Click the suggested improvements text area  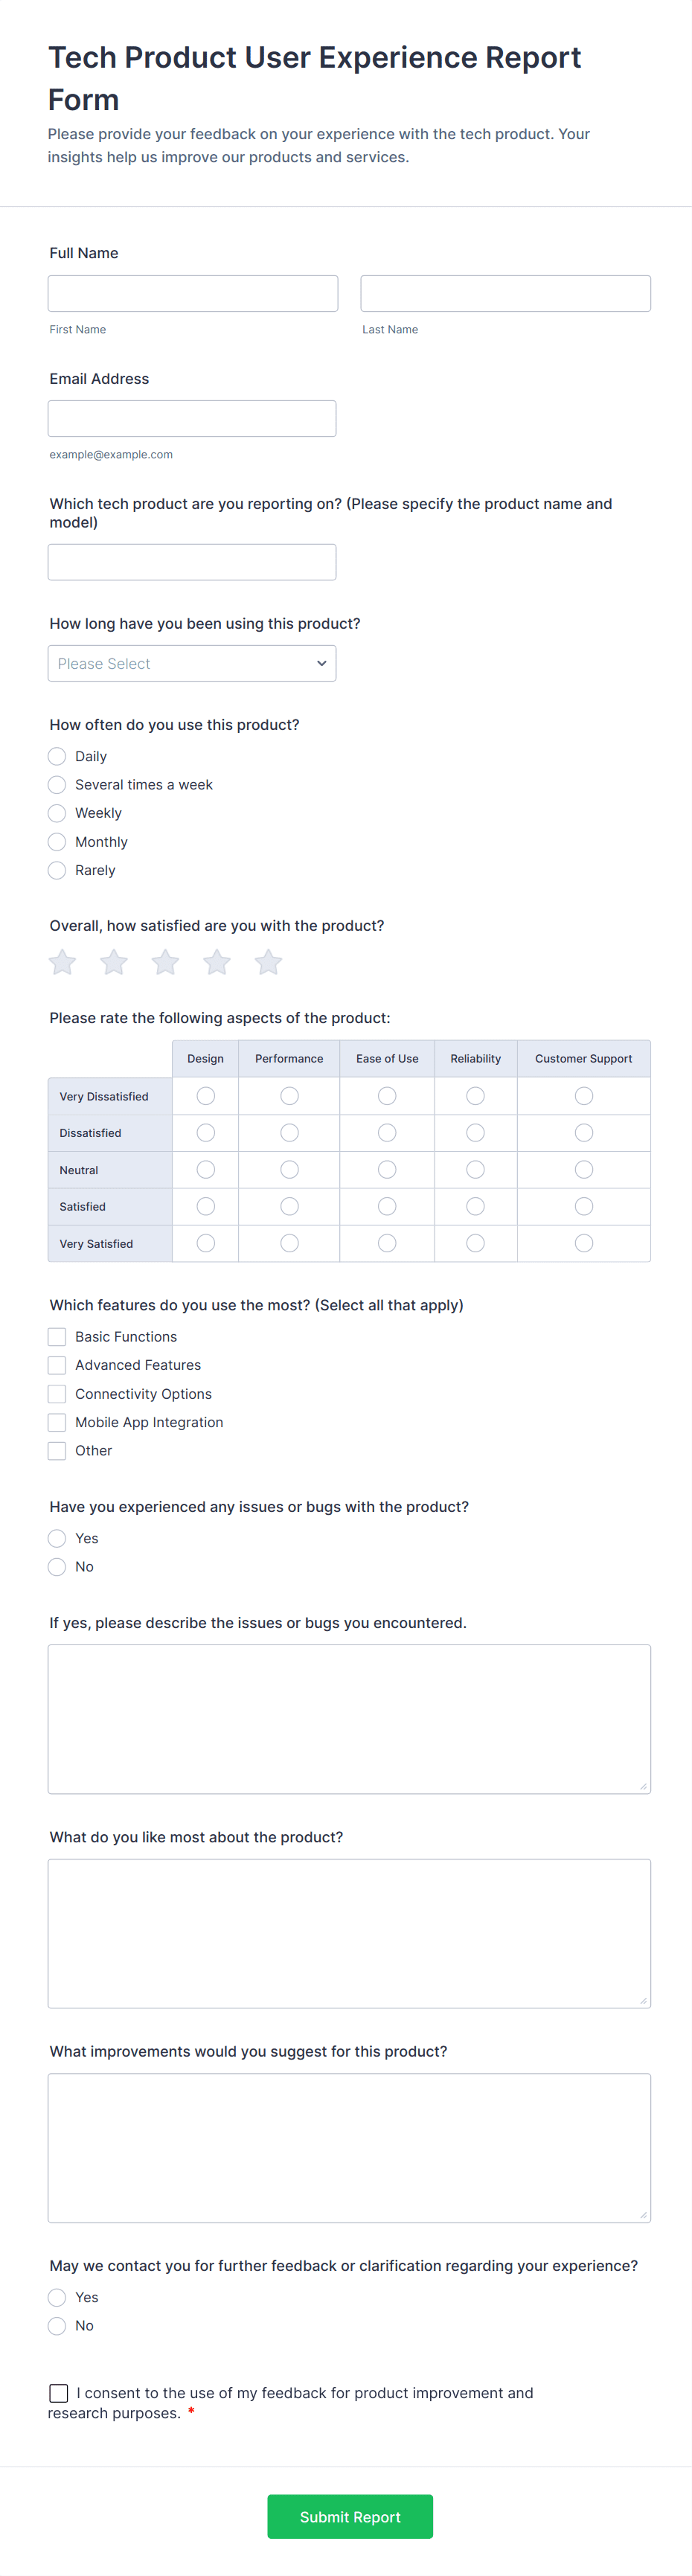pyautogui.click(x=349, y=2147)
